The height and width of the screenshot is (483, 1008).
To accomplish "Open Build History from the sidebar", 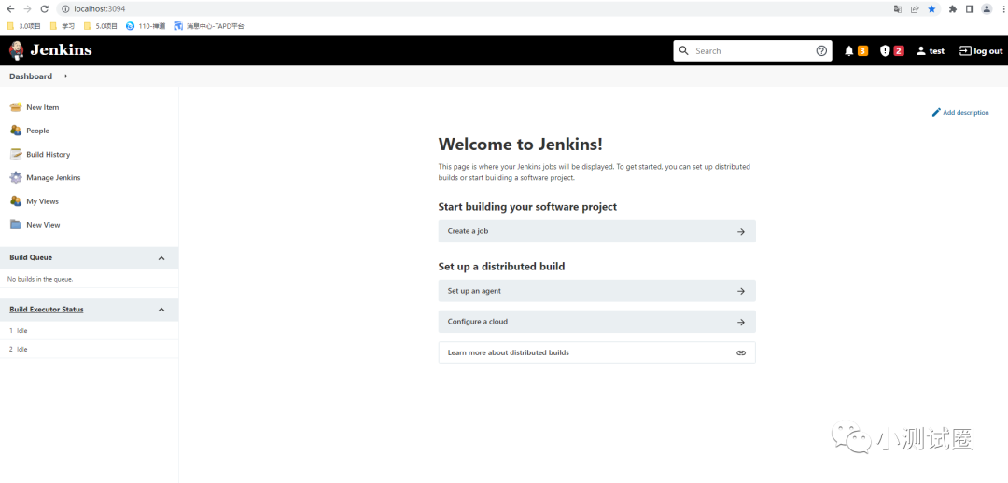I will tap(49, 154).
